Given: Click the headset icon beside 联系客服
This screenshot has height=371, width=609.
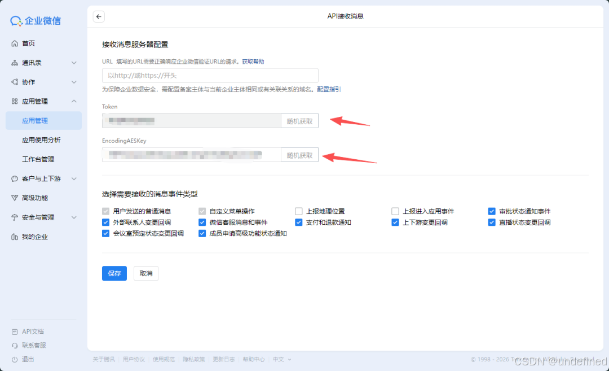Looking at the screenshot, I should [15, 346].
